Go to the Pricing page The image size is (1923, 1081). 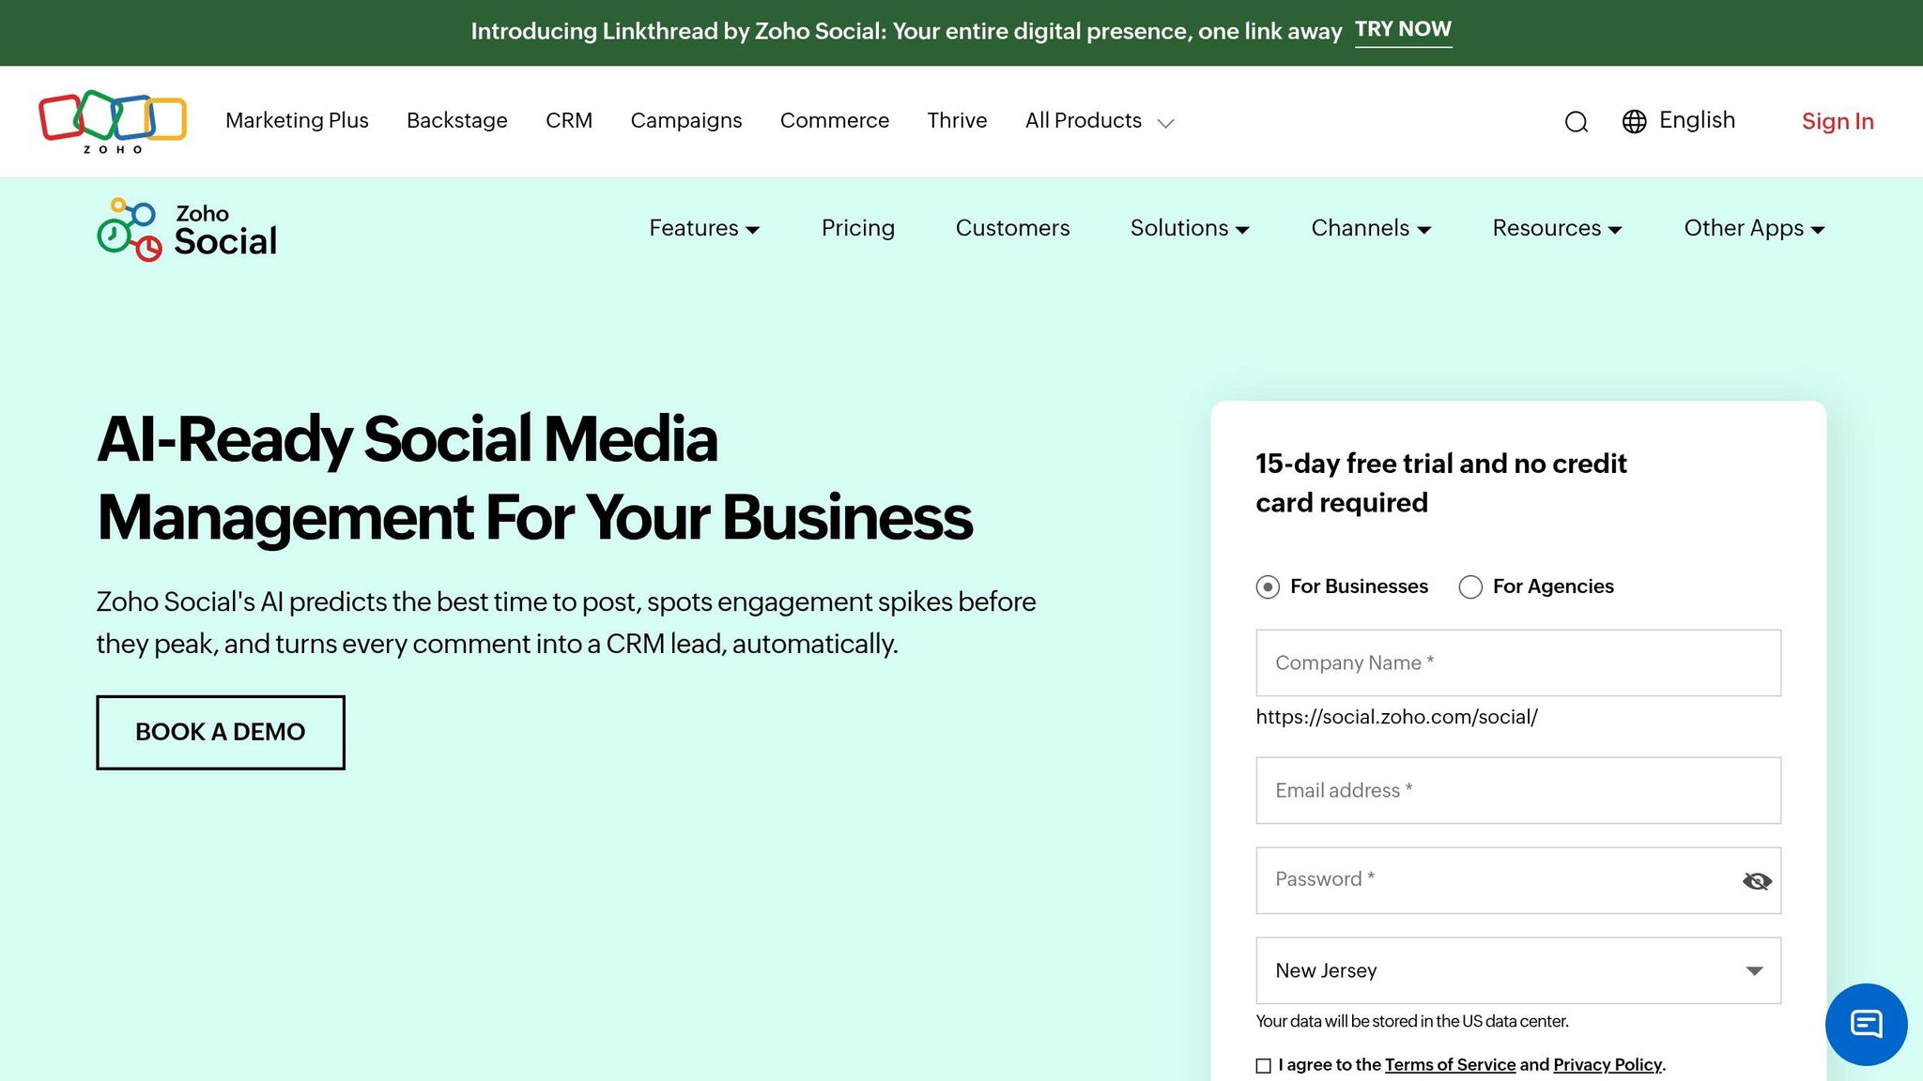858,228
